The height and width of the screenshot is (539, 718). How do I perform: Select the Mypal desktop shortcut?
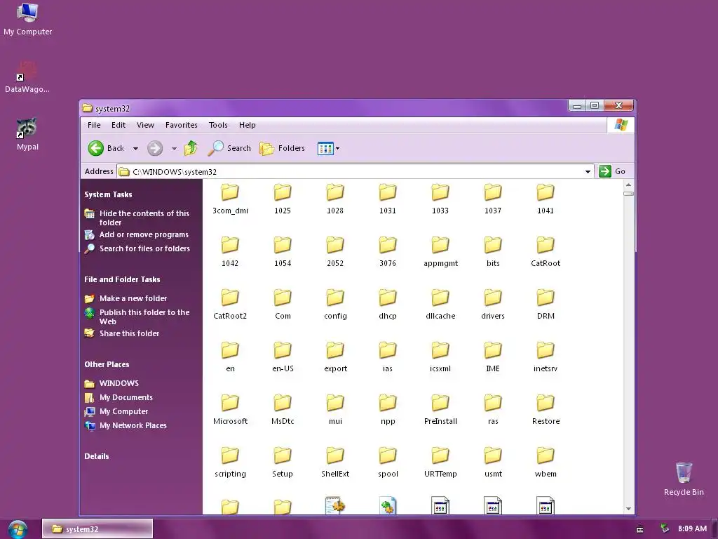pyautogui.click(x=27, y=134)
